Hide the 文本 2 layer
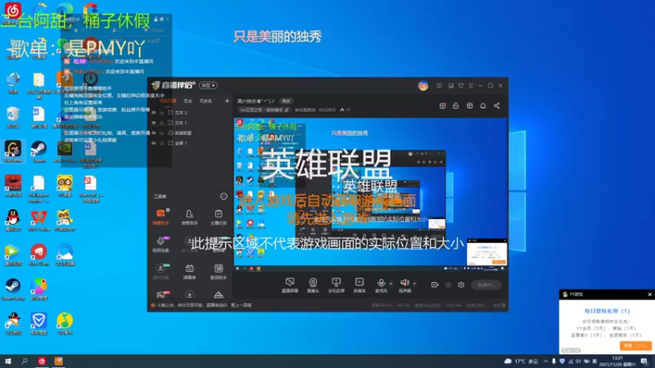Image resolution: width=655 pixels, height=368 pixels. (x=154, y=113)
